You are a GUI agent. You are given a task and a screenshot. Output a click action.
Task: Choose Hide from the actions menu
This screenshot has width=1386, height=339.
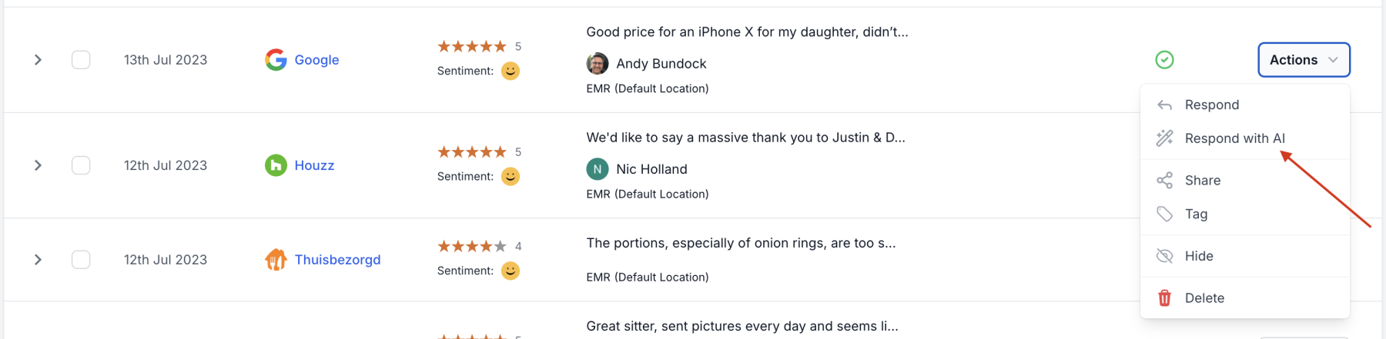(x=1198, y=256)
